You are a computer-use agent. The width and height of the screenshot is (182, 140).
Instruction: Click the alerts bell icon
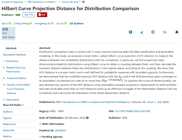click(177, 32)
